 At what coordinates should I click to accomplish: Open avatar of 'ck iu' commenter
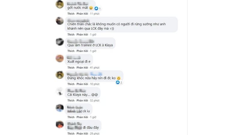tap(59, 108)
